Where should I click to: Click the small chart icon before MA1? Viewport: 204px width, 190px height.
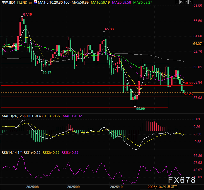(35, 2)
